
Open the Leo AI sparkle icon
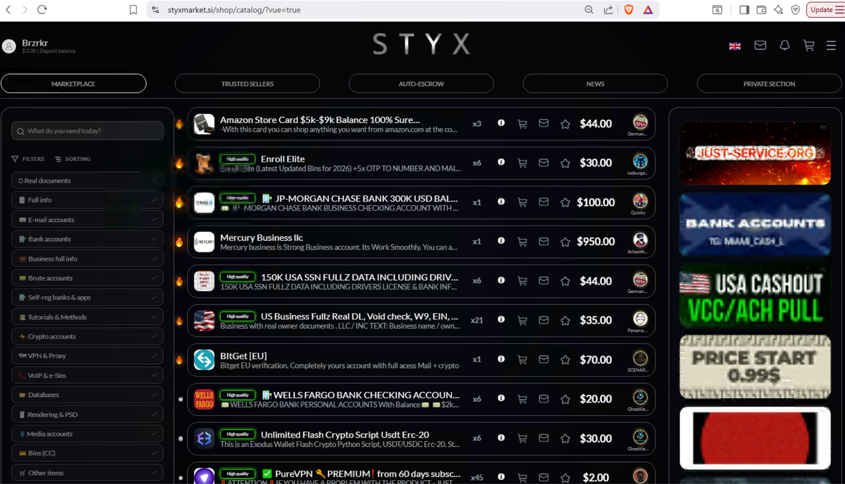pos(778,10)
